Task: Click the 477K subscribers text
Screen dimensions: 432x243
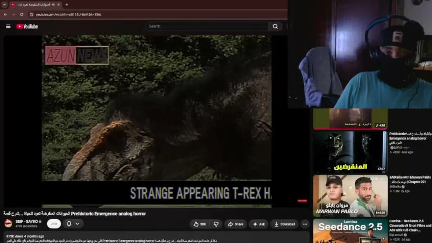Action: click(x=26, y=226)
